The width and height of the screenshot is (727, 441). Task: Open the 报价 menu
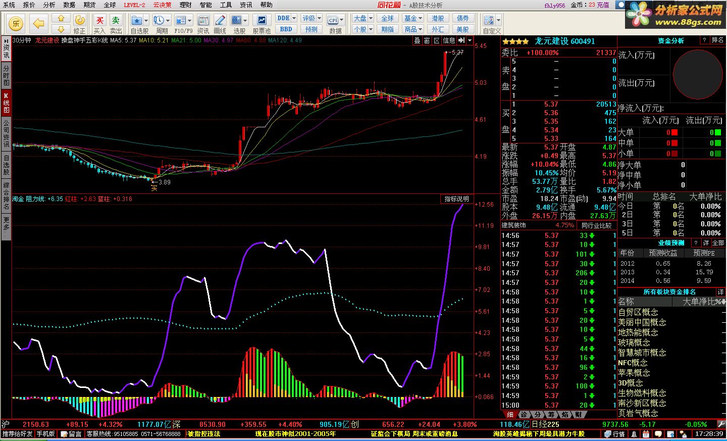(29, 5)
